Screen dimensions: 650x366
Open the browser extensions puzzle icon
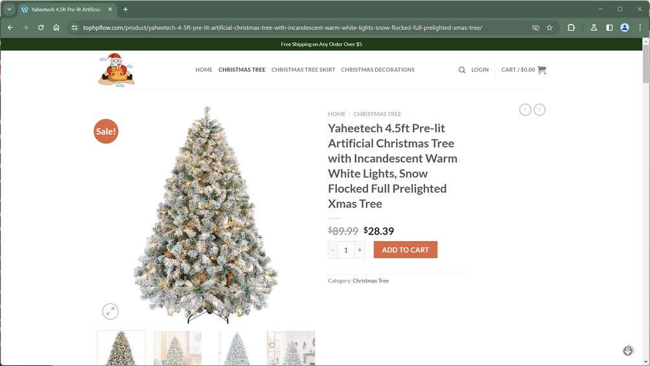[571, 28]
